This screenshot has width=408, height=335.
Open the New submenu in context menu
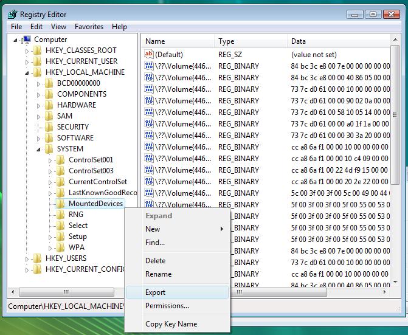coord(177,229)
